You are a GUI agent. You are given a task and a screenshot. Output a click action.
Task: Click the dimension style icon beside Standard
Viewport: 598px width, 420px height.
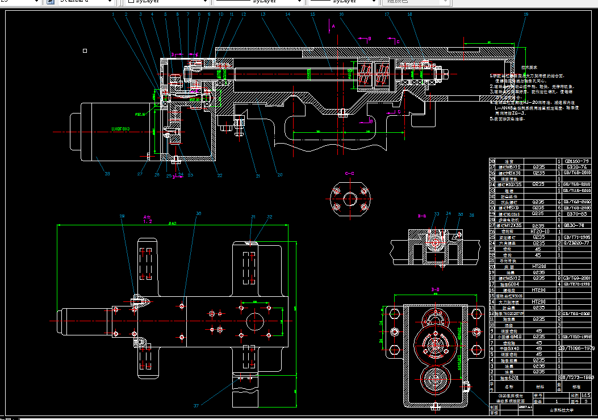point(50,2)
